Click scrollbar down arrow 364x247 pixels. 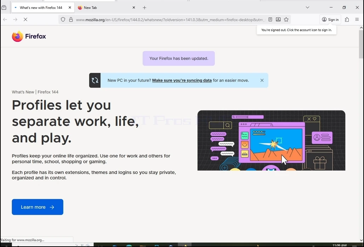coord(361,240)
